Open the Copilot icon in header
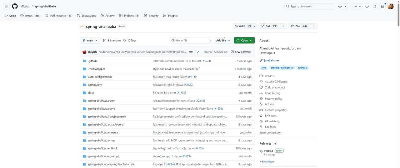This screenshot has width=400, height=168. point(340,6)
